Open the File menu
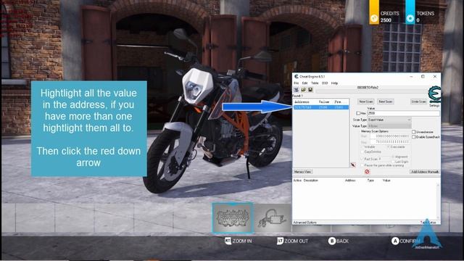 coord(297,83)
